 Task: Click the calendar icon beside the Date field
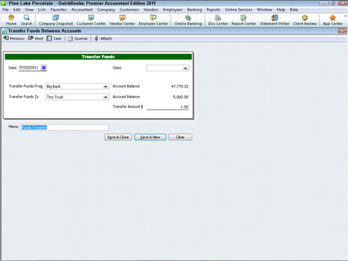tap(44, 68)
